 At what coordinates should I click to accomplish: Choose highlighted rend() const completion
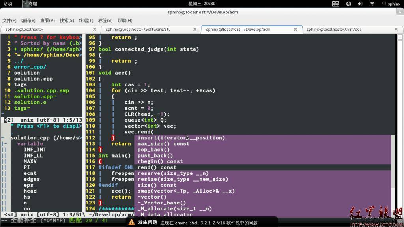point(263,167)
